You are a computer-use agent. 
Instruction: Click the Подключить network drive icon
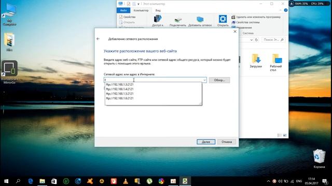pos(177,22)
